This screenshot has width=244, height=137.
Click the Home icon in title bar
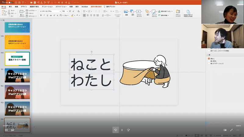16,2
